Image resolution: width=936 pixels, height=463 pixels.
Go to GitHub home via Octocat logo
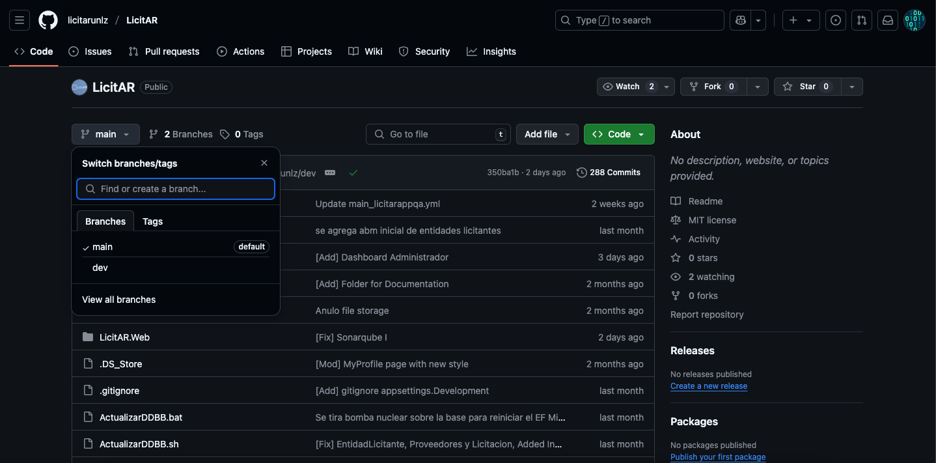[48, 20]
